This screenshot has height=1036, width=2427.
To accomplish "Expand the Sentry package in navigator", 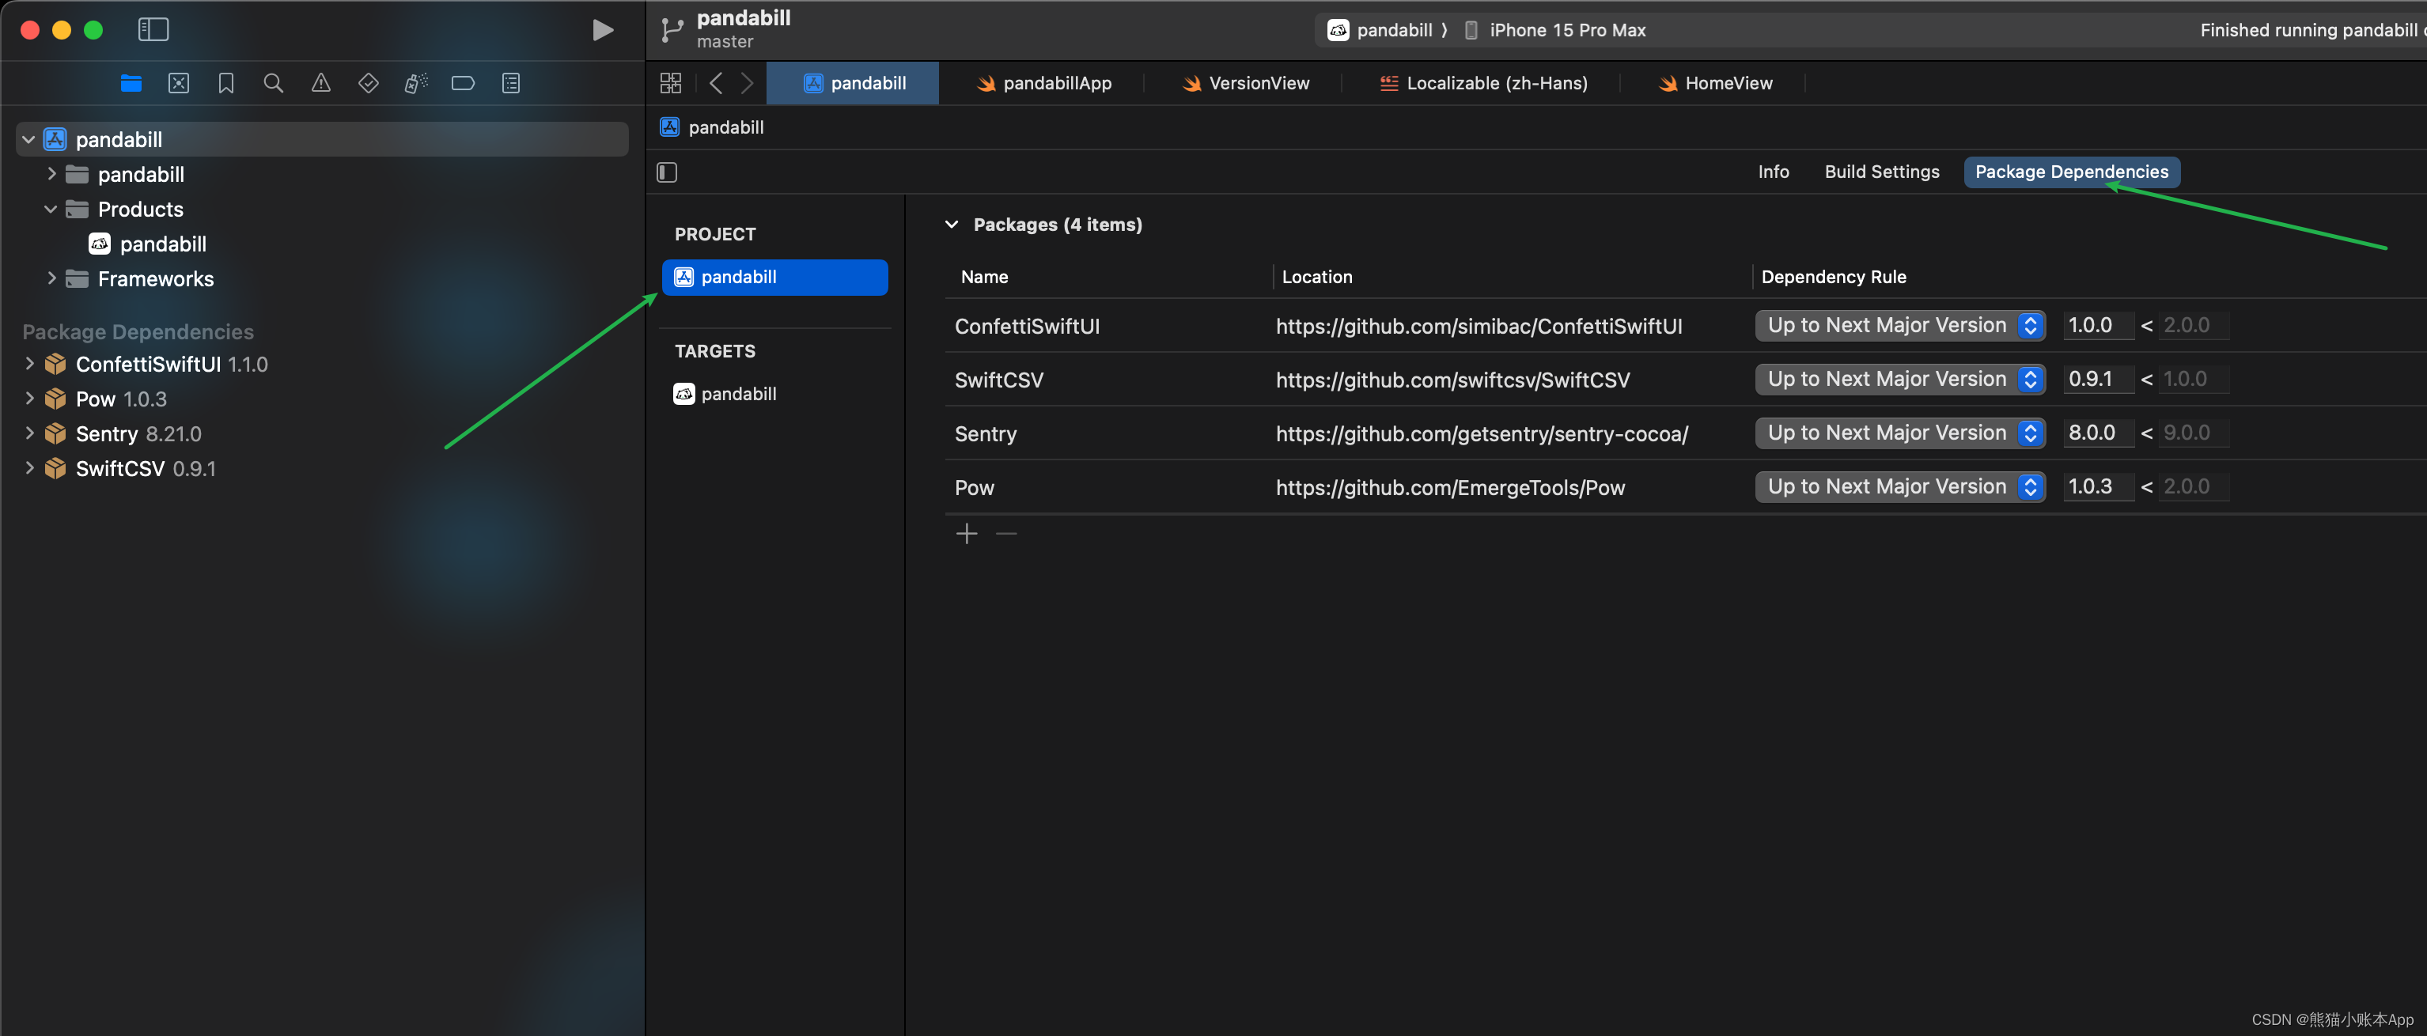I will [x=29, y=433].
